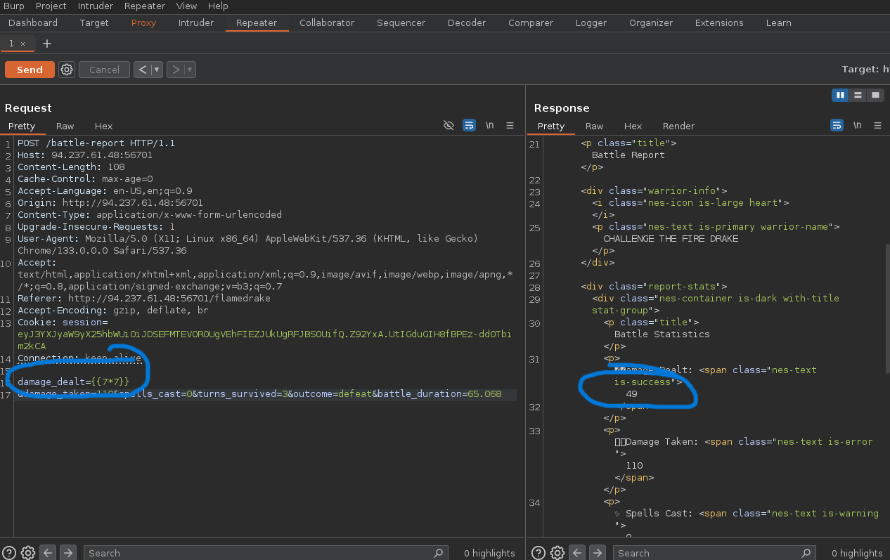This screenshot has width=890, height=560.
Task: Select Hex view in Response panel
Action: (x=633, y=126)
